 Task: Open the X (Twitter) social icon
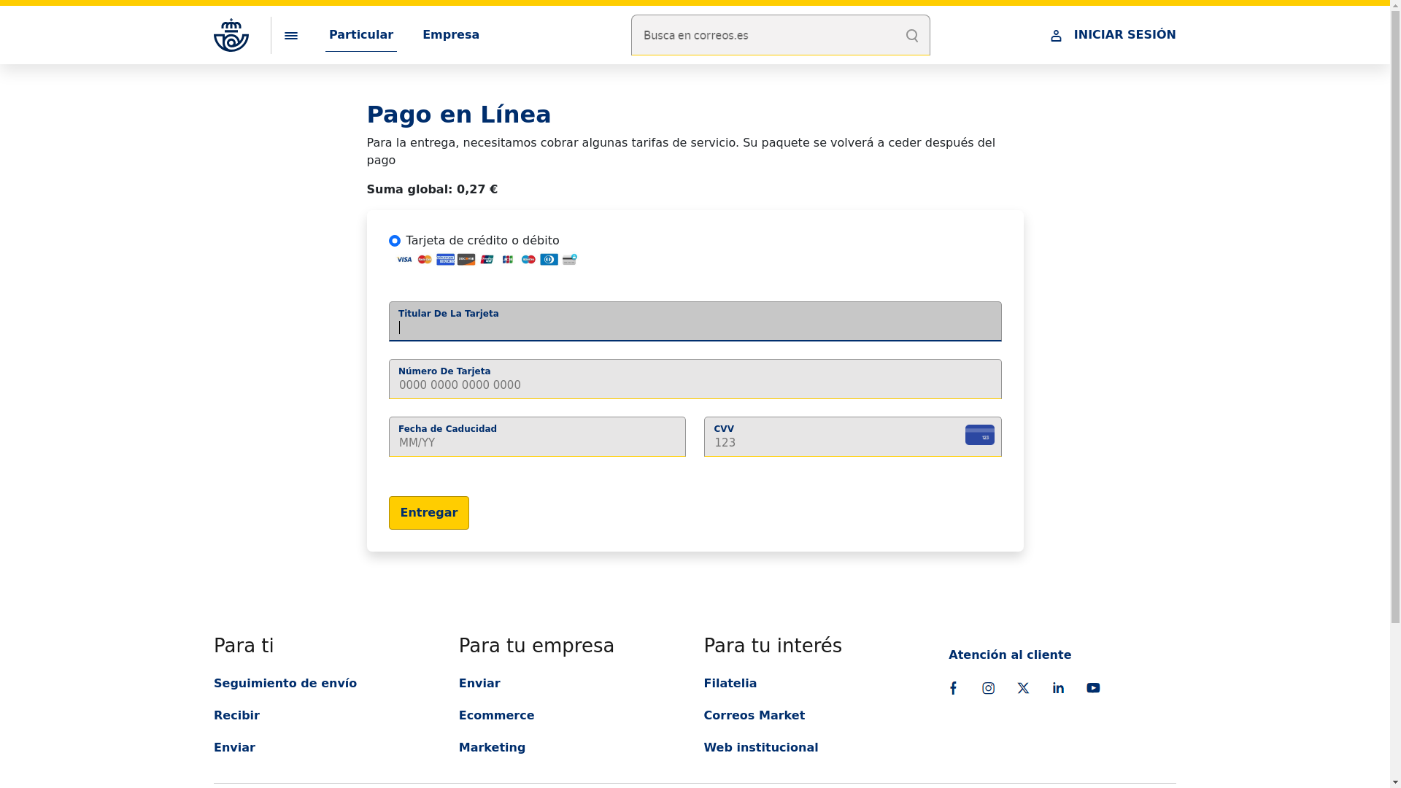coord(1023,688)
